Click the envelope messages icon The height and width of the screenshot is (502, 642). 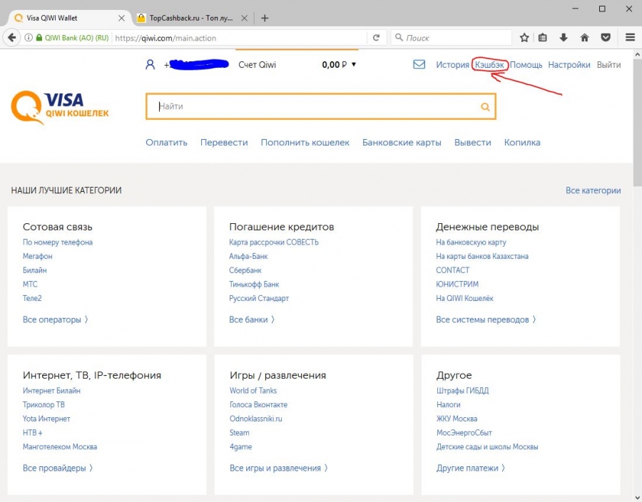[419, 64]
